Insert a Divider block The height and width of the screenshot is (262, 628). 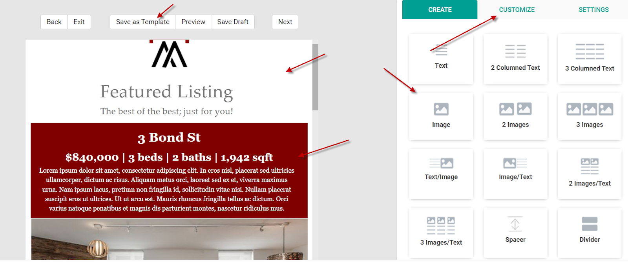(x=590, y=232)
